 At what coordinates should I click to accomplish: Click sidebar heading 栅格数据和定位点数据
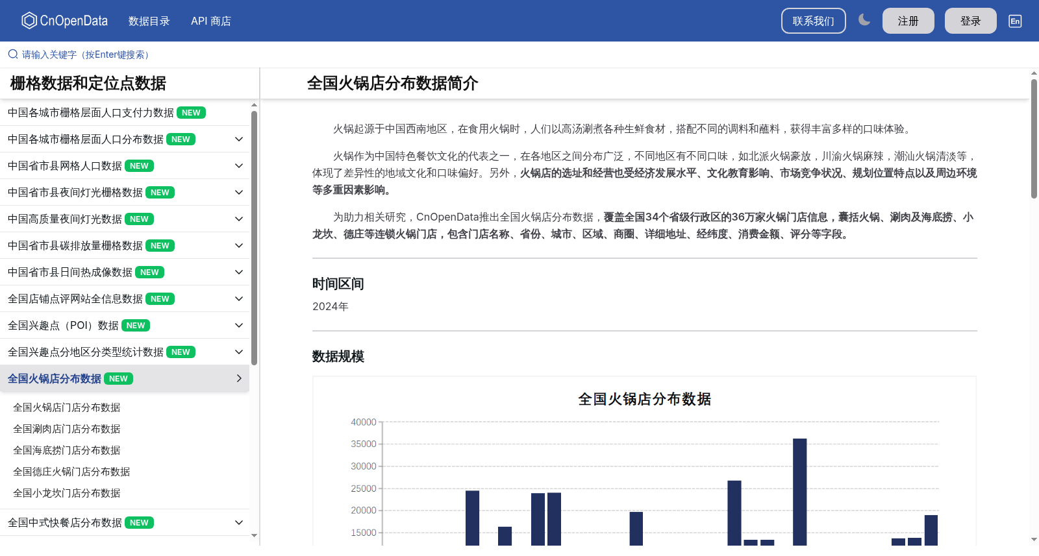[88, 83]
